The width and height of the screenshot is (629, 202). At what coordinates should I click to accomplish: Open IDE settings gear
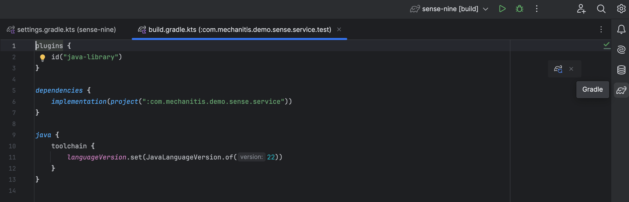tap(621, 9)
